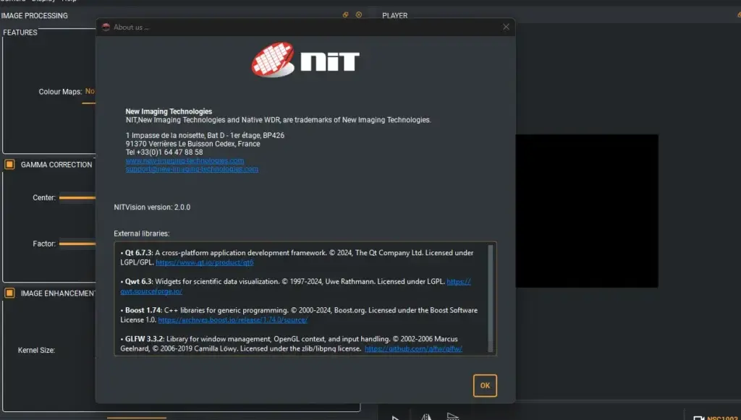The image size is (741, 420).
Task: Toggle the Image Enhancement checkbox
Action: coord(9,293)
